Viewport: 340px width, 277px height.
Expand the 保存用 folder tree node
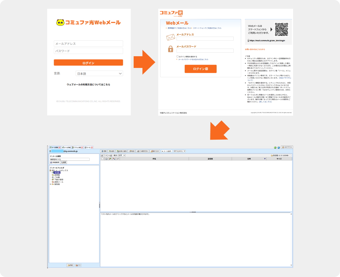tap(50, 184)
